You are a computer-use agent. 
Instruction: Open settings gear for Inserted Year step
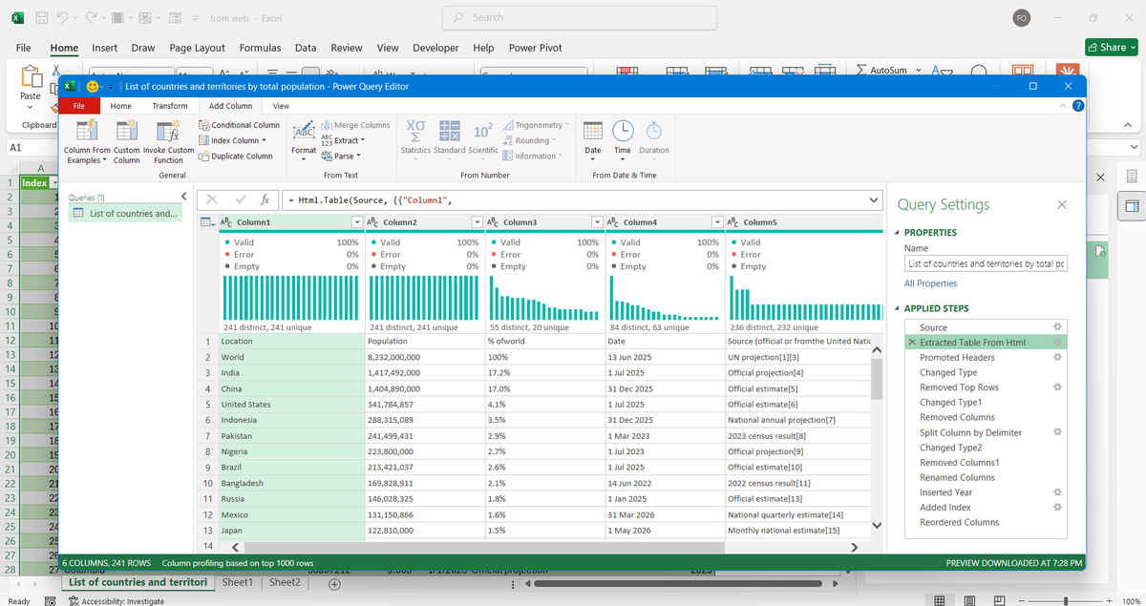1057,492
